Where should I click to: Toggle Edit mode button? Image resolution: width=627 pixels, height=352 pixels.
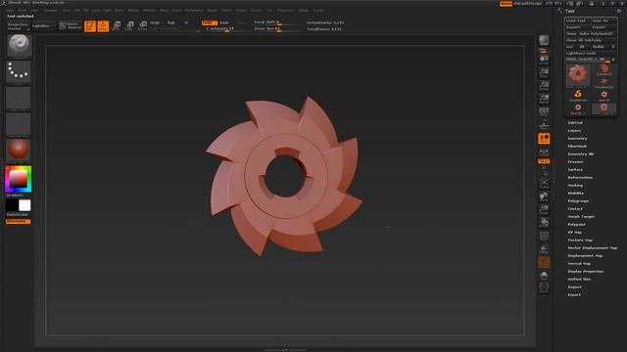coord(90,26)
